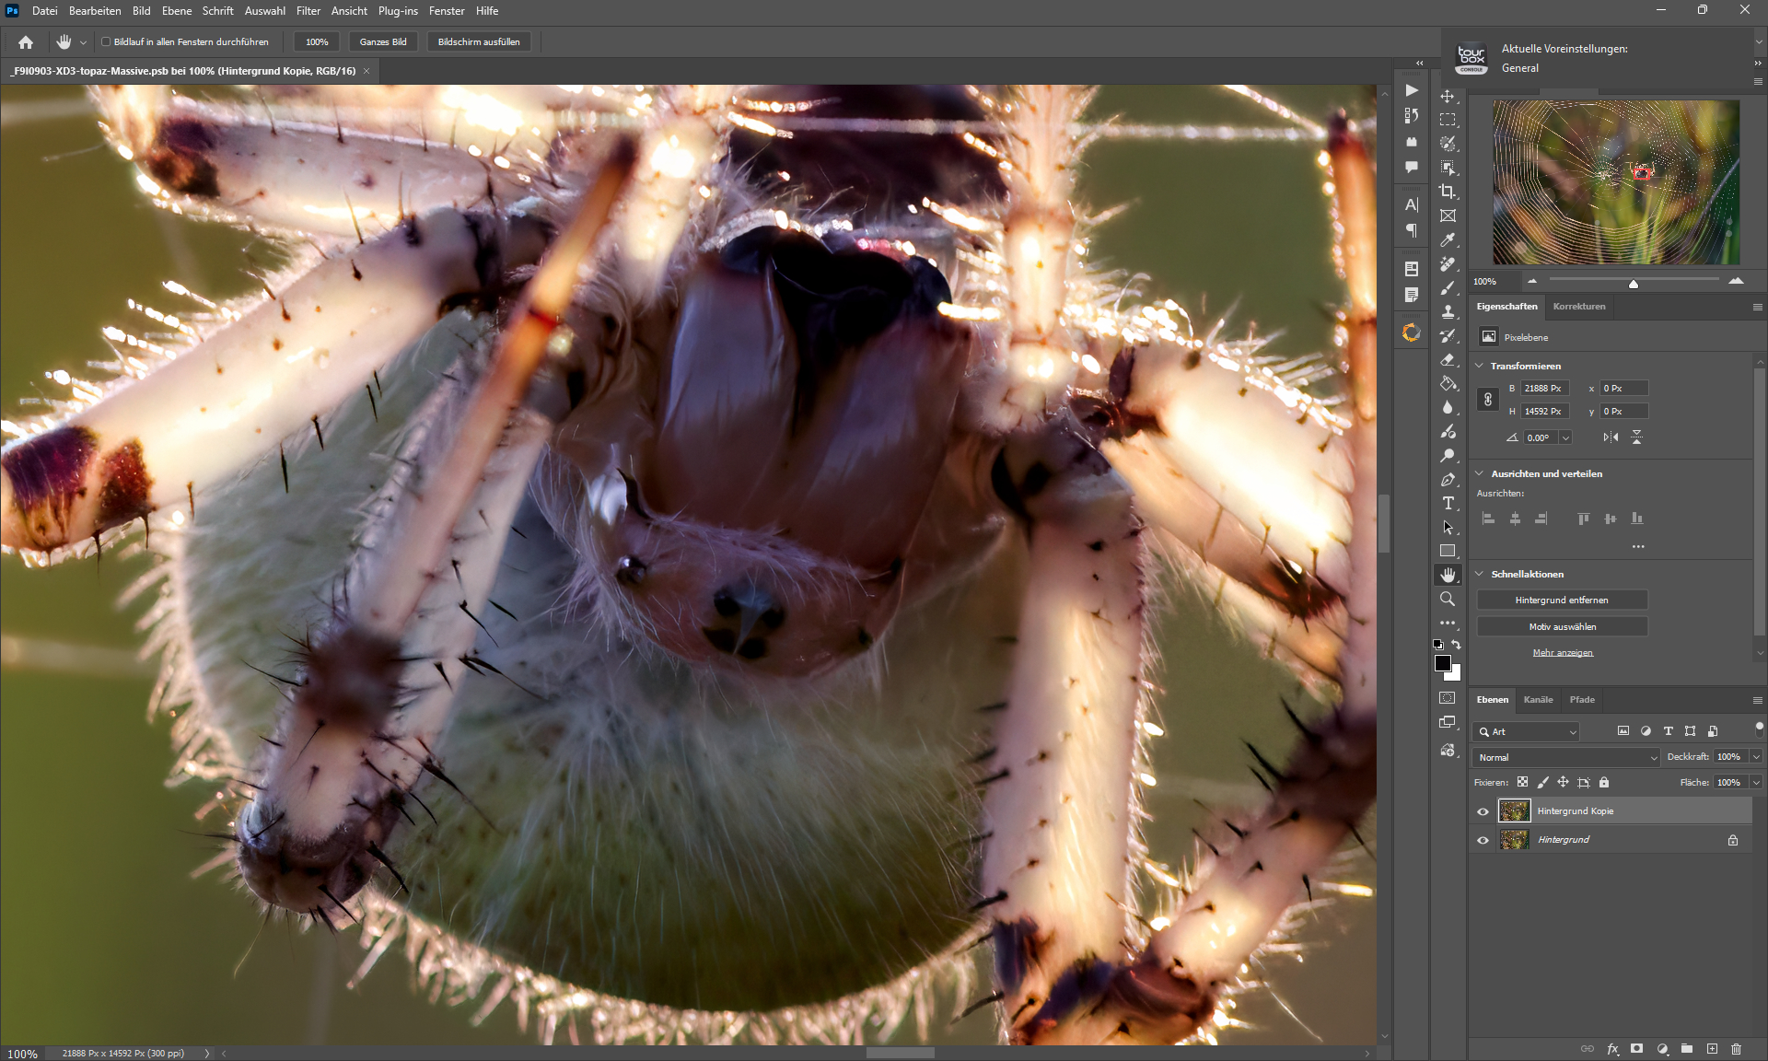Open the Filter menu
The height and width of the screenshot is (1061, 1768).
point(308,11)
